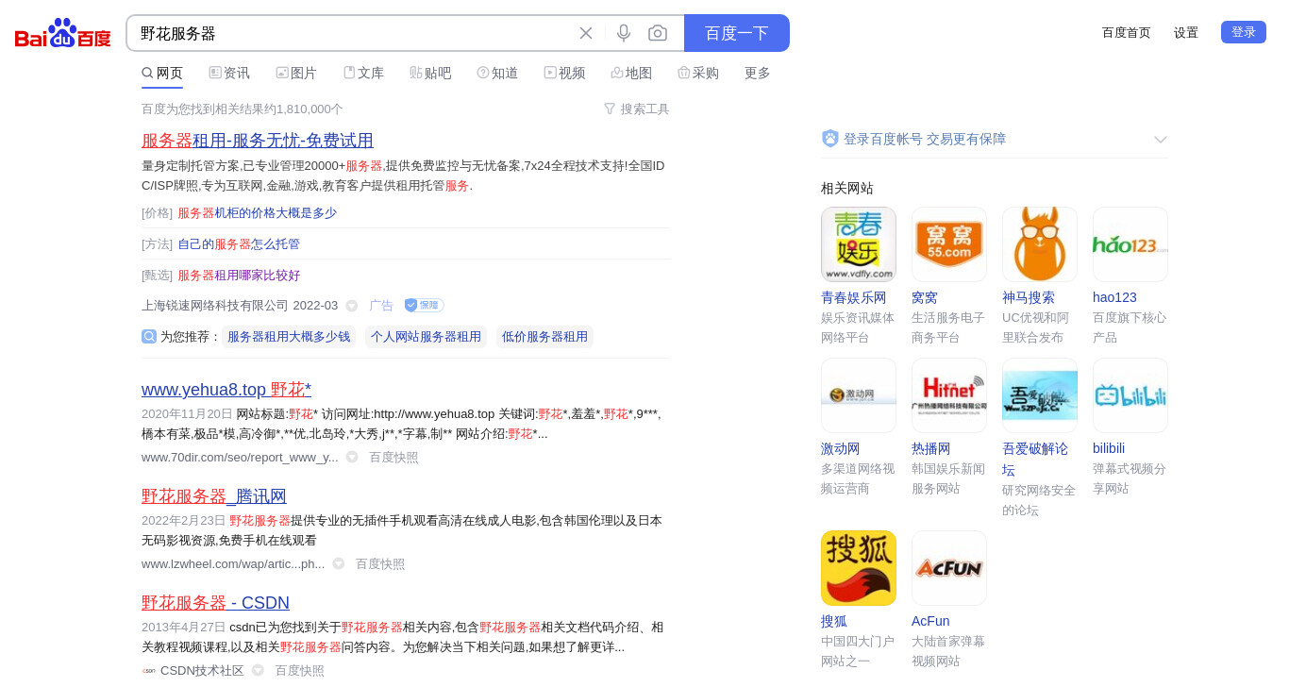1289x687 pixels.
Task: Start voice search with microphone icon
Action: tap(624, 33)
